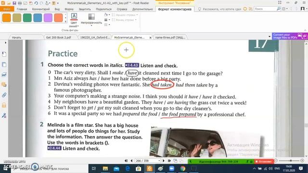Click the Поиск search field
Image resolution: width=308 pixels, height=173 pixels.
point(265,9)
